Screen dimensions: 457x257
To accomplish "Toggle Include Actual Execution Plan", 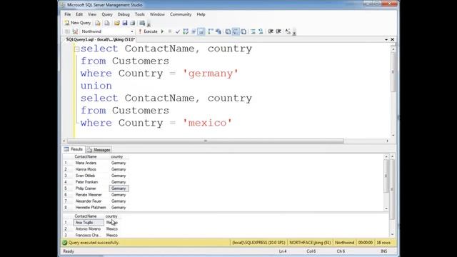I will pyautogui.click(x=211, y=31).
